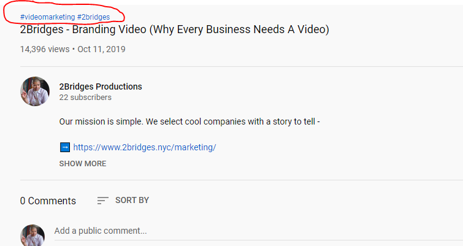This screenshot has width=463, height=246.
Task: Click the 0 Comments heading
Action: [x=48, y=201]
